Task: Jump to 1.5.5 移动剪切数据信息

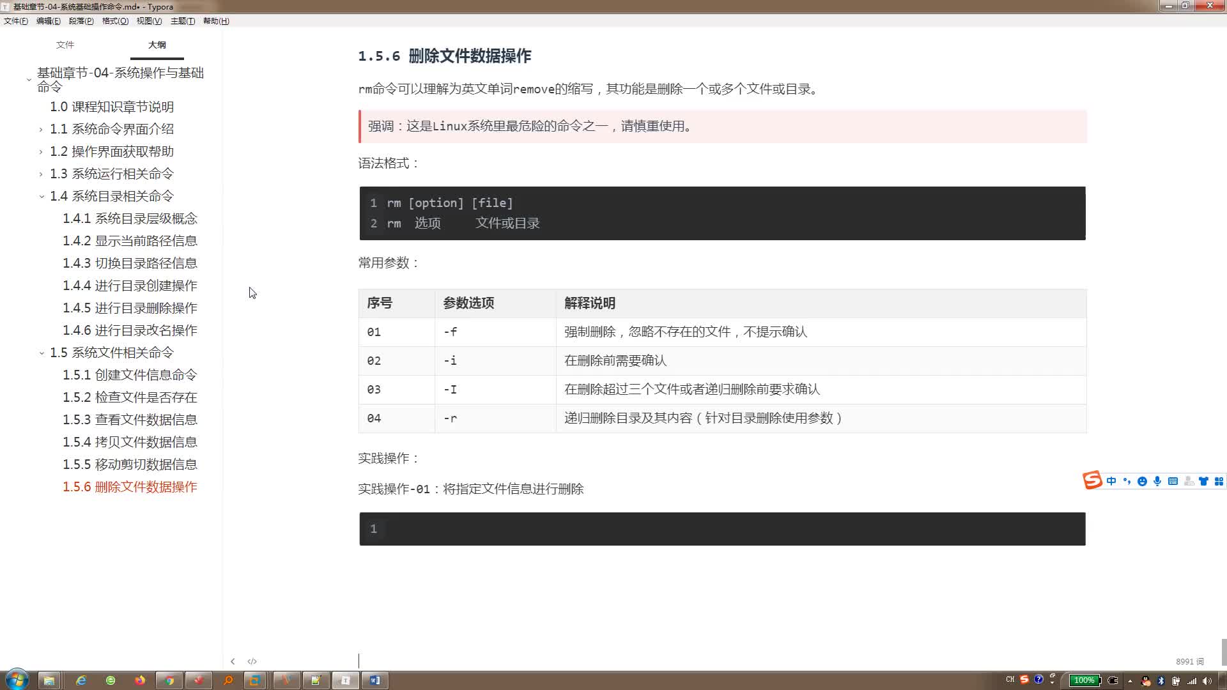Action: tap(130, 464)
